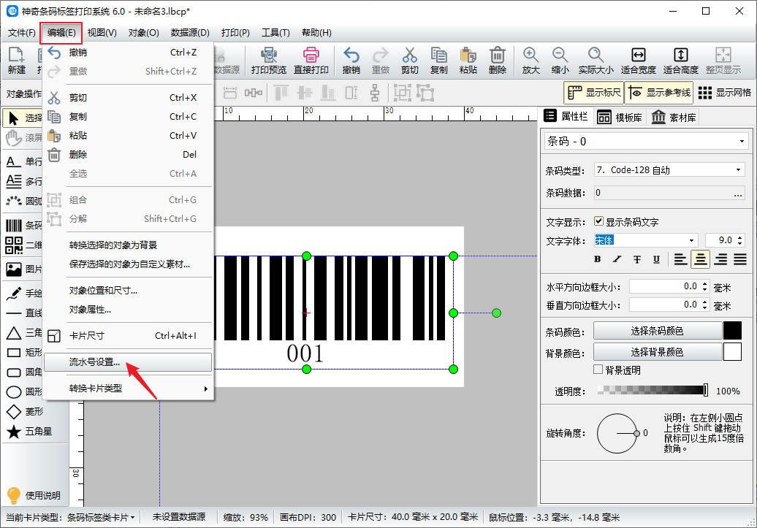Viewport: 757px width, 528px height.
Task: Click the transparency (透明度) slider
Action: coord(653,390)
